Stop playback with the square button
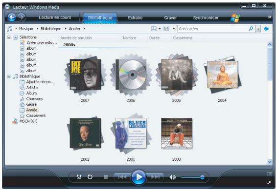 pyautogui.click(x=106, y=177)
